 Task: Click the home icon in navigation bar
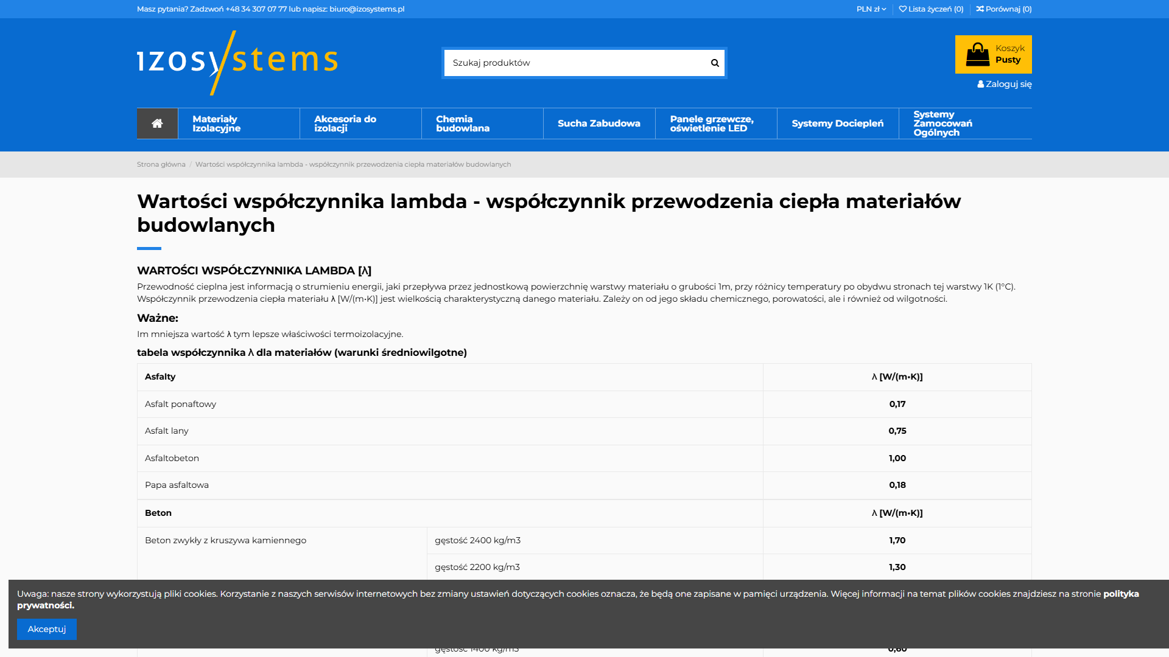pyautogui.click(x=157, y=123)
